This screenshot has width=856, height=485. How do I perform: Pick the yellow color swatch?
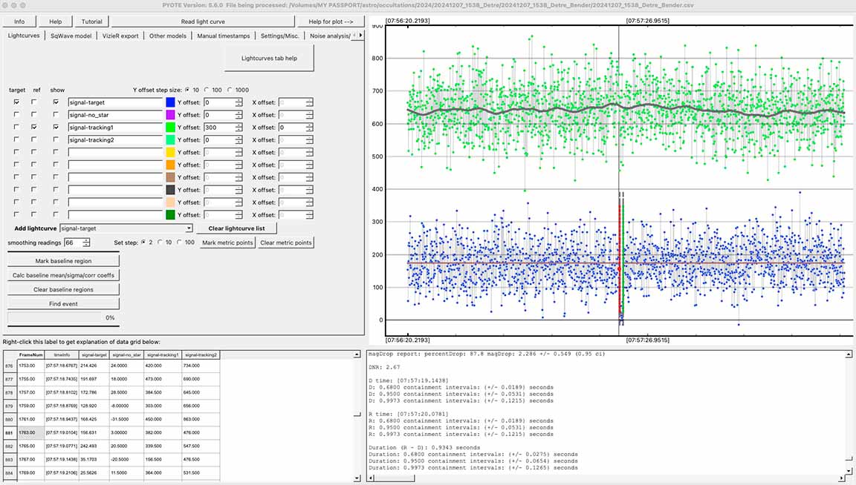coord(170,153)
